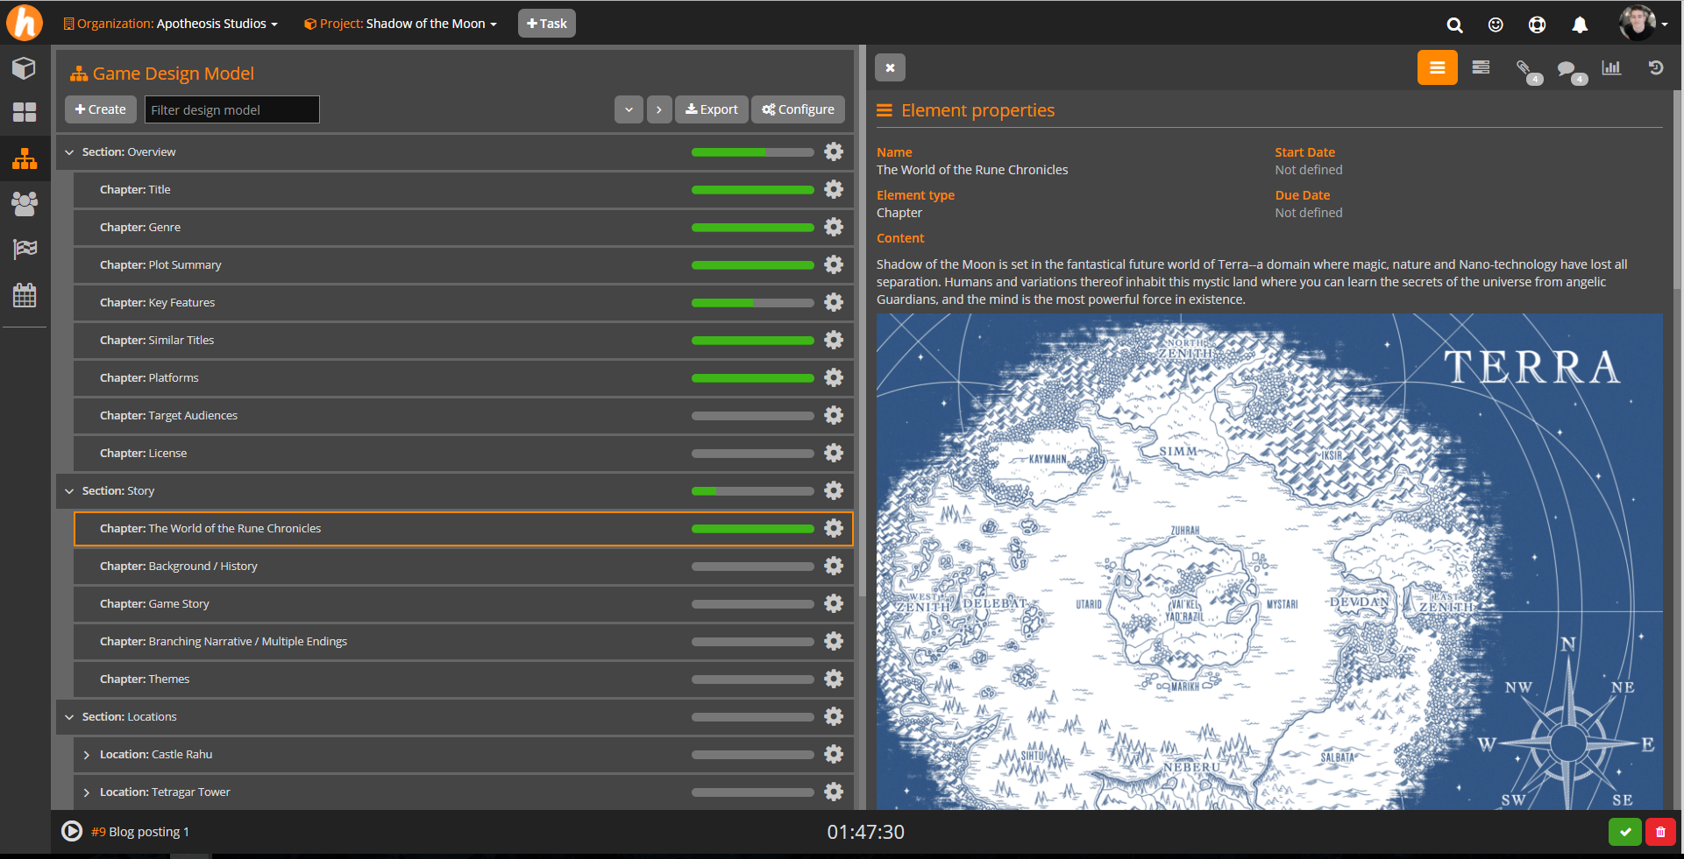Click the expand-all chevron down button

tap(629, 109)
